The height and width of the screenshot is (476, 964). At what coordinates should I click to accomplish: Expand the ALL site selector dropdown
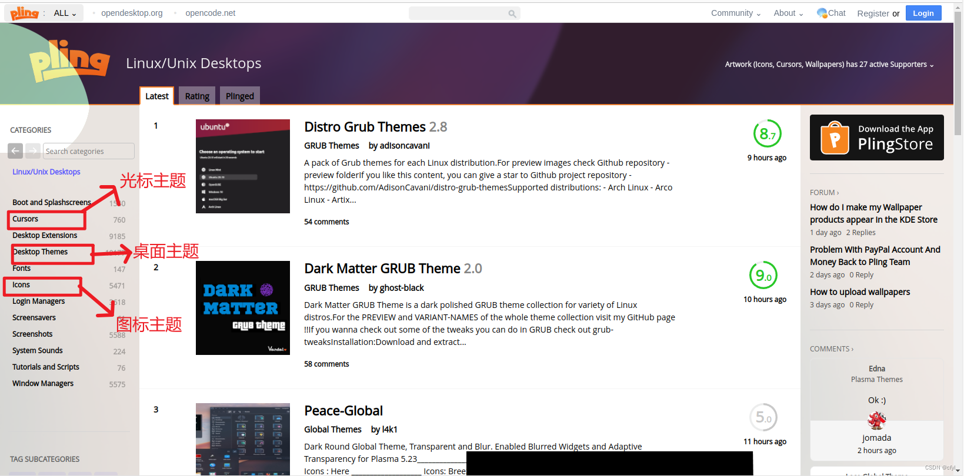pos(65,13)
